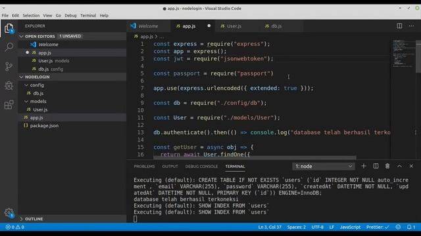Click the unsaved dot on app.js tab
Screen dimensions: 421x236
point(209,26)
